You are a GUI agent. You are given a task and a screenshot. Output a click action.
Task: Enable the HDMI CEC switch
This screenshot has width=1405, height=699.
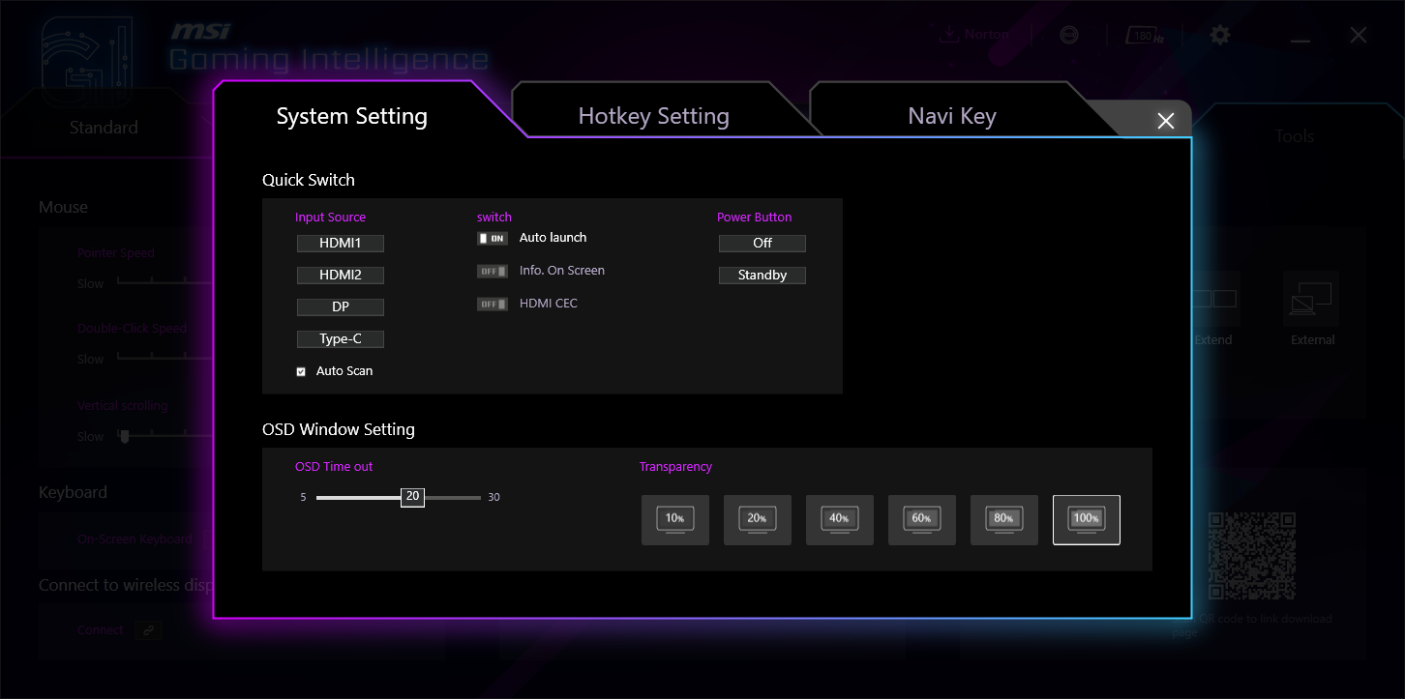point(493,304)
